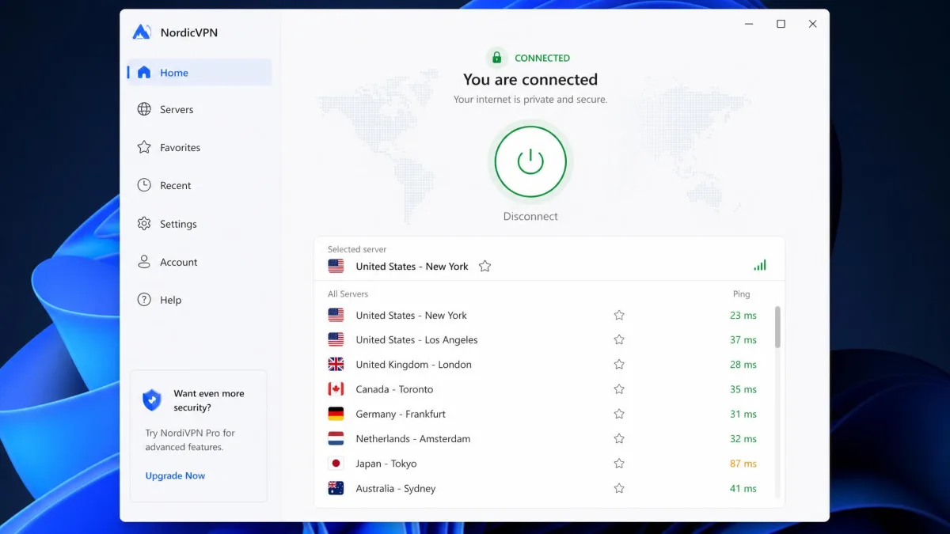Select Canada - Toronto server name
The width and height of the screenshot is (950, 534).
coord(394,389)
